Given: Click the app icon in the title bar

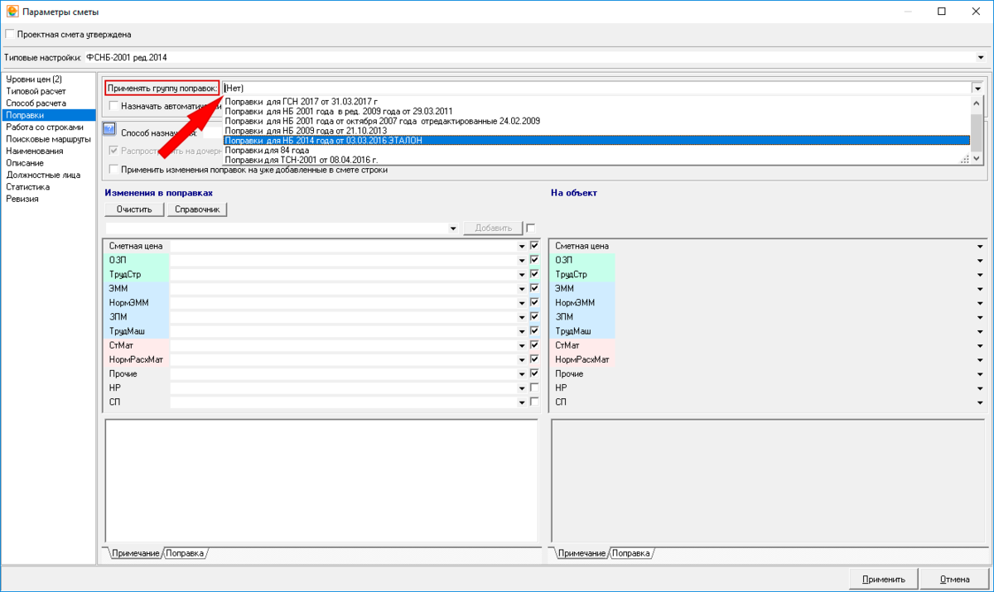Looking at the screenshot, I should point(11,12).
